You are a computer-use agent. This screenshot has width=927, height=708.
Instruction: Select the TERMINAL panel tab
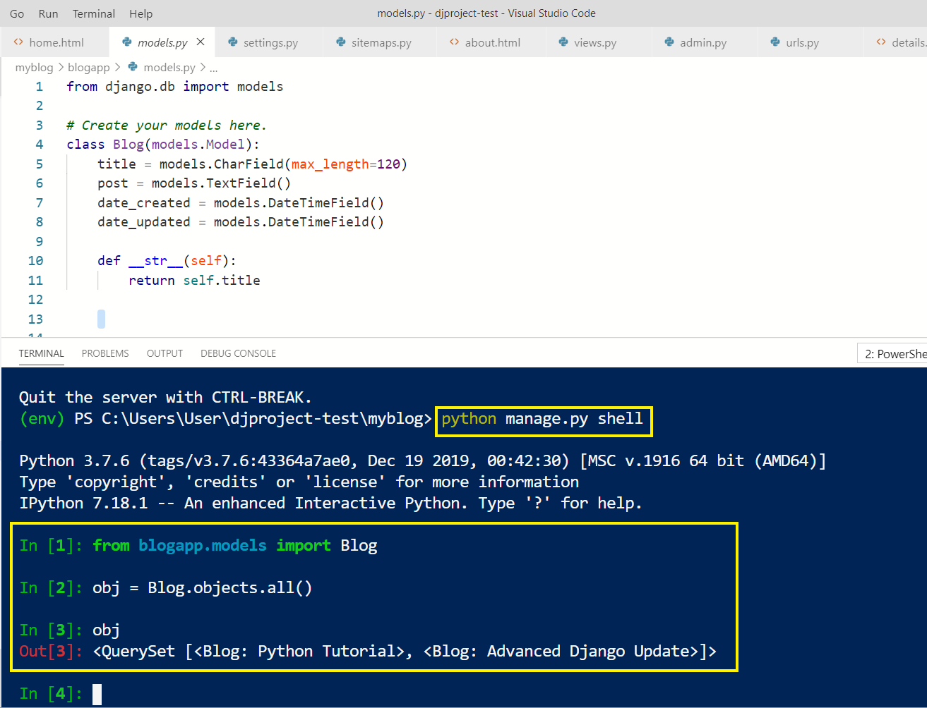(x=41, y=353)
